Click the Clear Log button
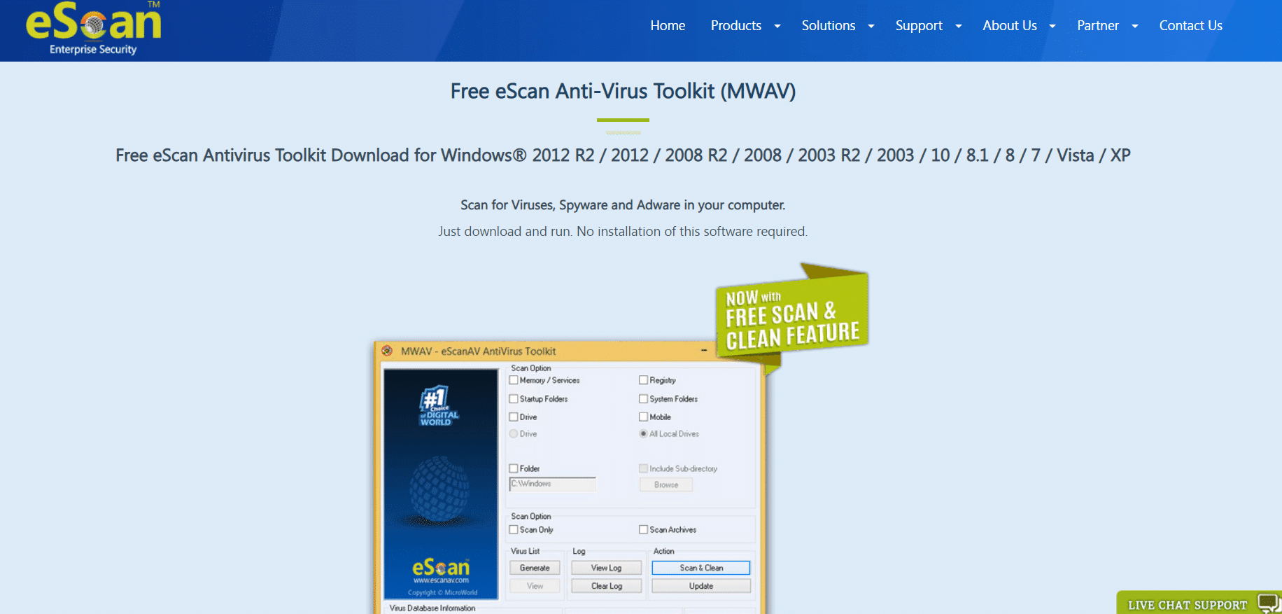 606,586
